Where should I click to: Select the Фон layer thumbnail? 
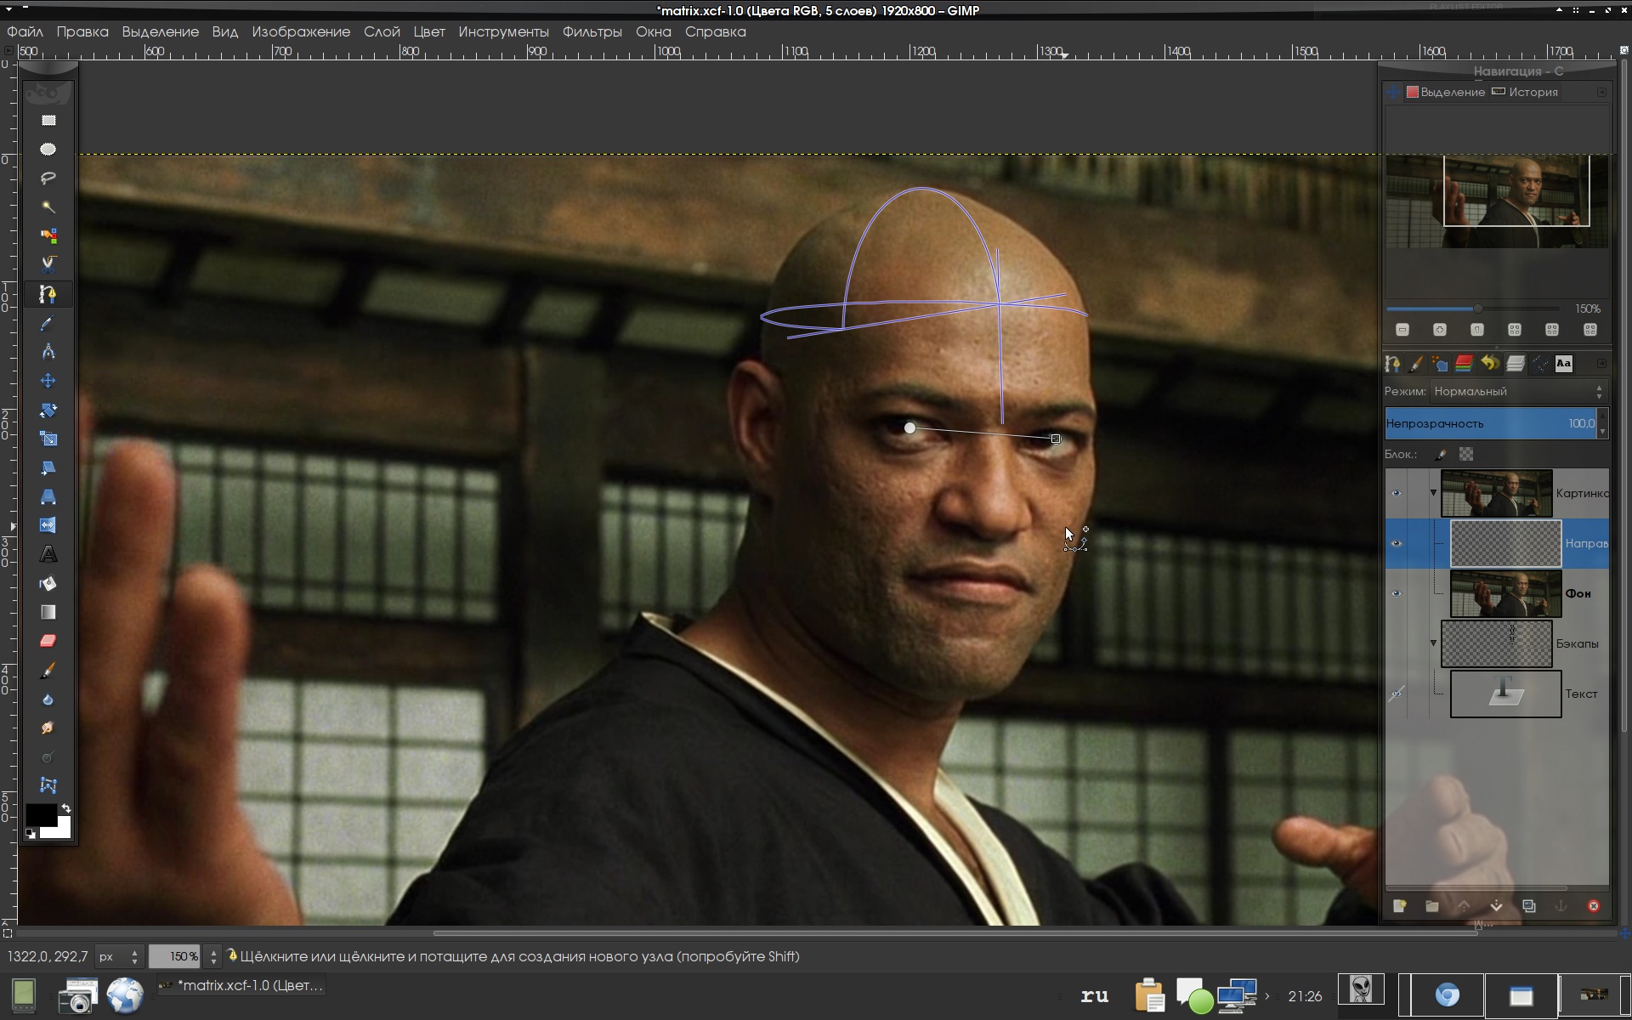coord(1505,593)
